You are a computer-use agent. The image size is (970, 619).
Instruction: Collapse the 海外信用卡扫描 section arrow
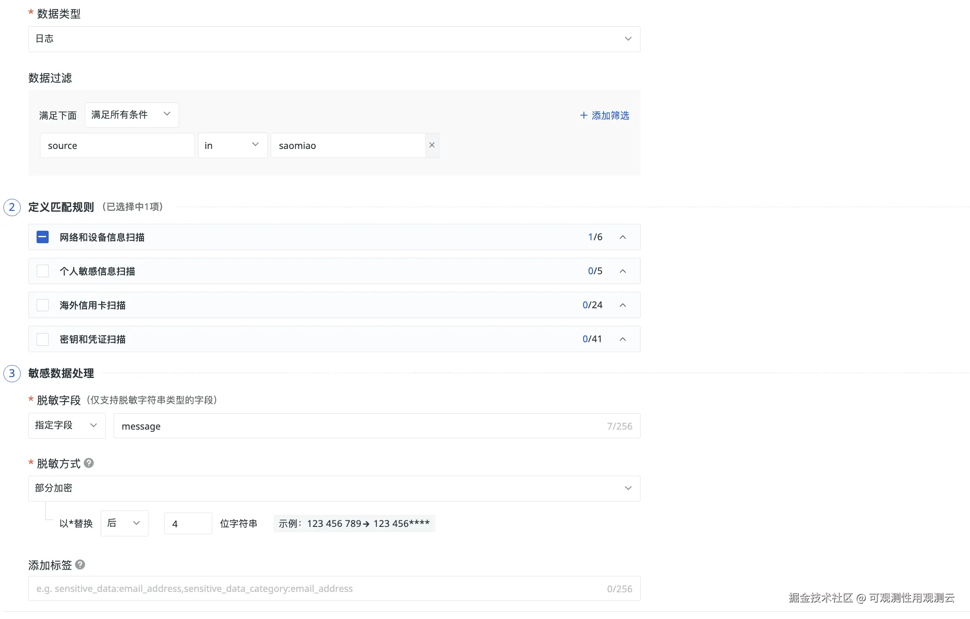[623, 305]
